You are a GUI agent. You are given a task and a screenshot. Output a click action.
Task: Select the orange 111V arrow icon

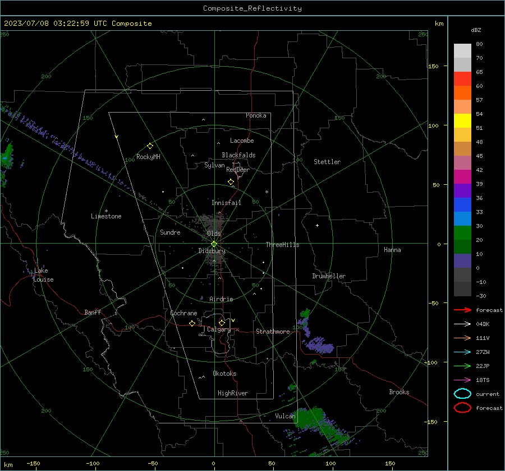(462, 338)
